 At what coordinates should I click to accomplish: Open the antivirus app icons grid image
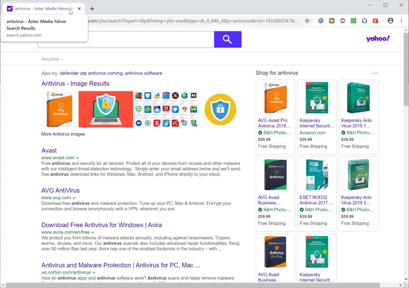tap(166, 109)
